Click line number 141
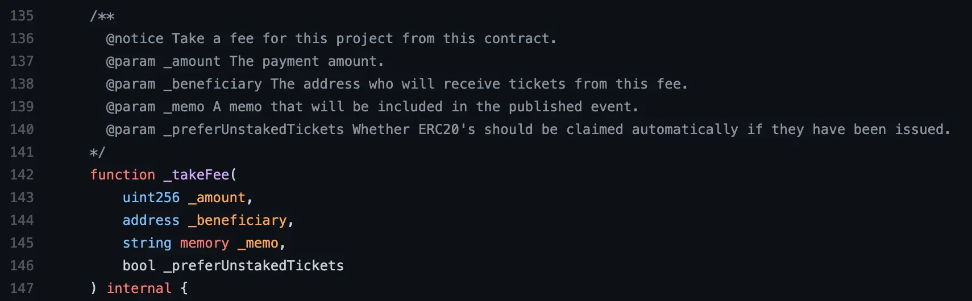The image size is (972, 301). point(22,152)
